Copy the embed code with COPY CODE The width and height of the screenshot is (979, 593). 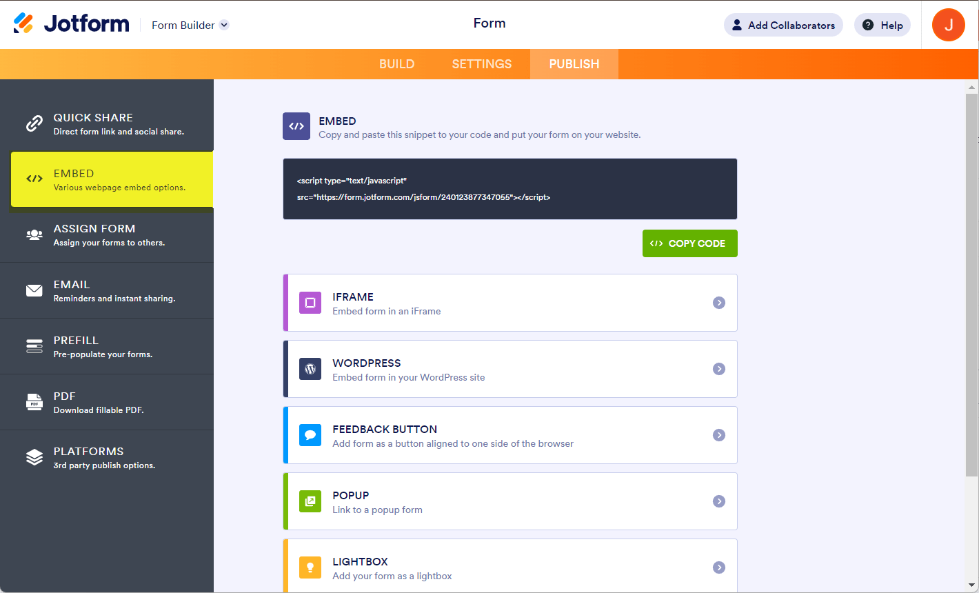(690, 243)
